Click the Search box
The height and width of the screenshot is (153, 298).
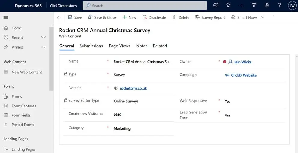[145, 6]
